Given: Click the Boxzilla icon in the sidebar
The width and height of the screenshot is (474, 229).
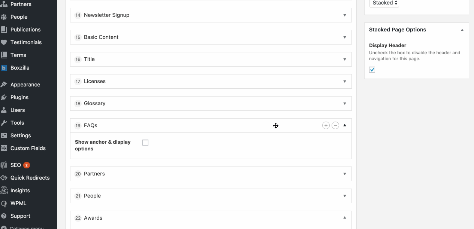Looking at the screenshot, I should point(4,68).
